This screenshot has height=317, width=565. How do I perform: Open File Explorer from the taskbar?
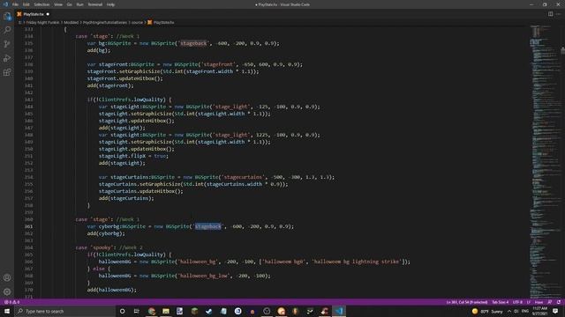pyautogui.click(x=166, y=311)
